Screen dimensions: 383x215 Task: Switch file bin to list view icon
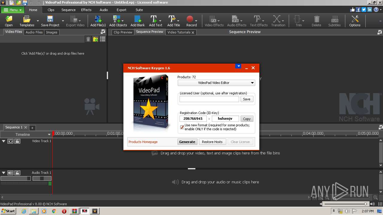pos(103,39)
